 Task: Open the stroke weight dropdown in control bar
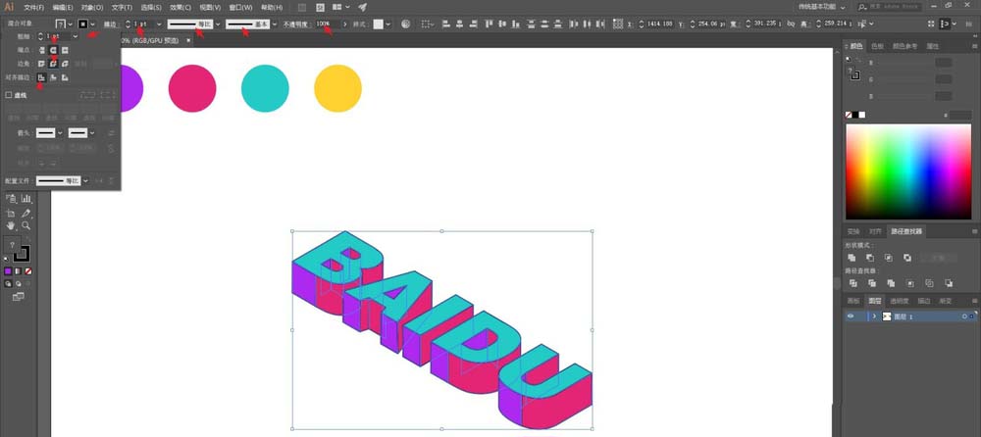(x=159, y=24)
